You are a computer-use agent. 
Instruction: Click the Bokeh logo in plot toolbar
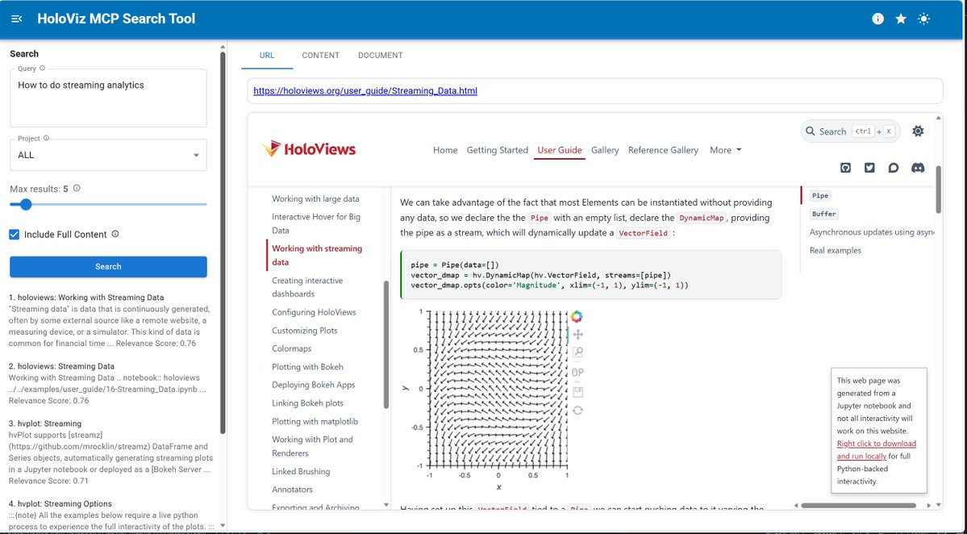tap(577, 316)
